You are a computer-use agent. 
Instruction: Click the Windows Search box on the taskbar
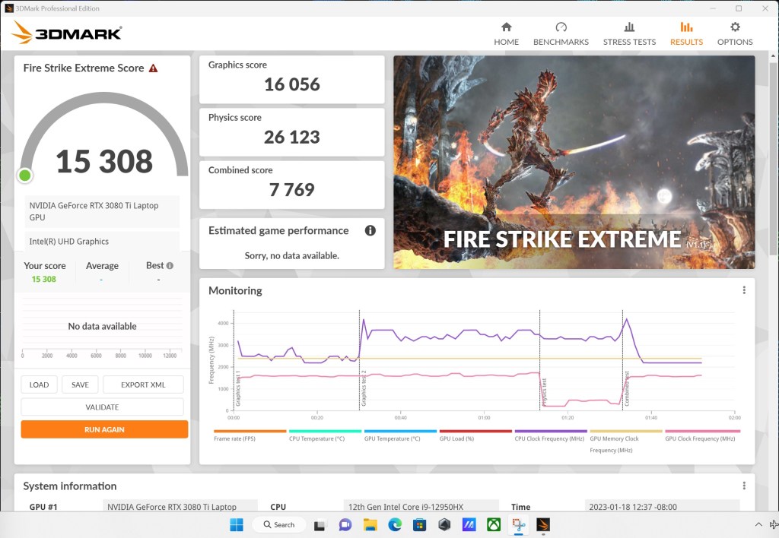278,524
